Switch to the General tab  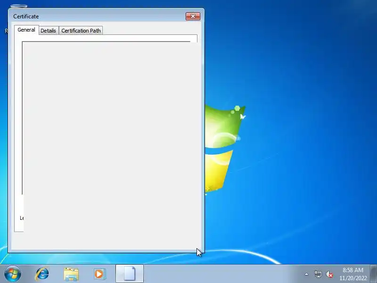[x=26, y=30]
